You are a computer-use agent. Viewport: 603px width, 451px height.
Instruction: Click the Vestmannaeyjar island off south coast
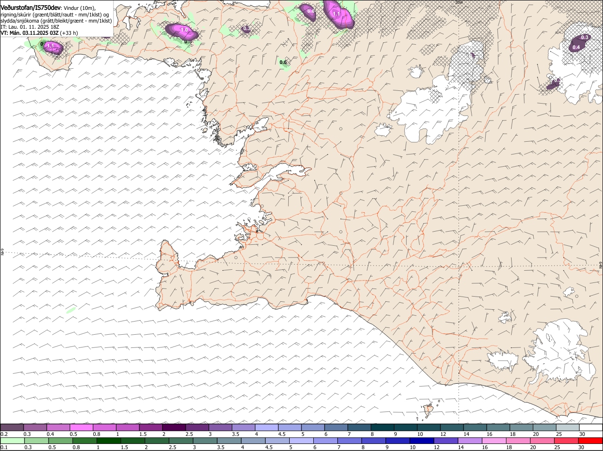click(429, 410)
